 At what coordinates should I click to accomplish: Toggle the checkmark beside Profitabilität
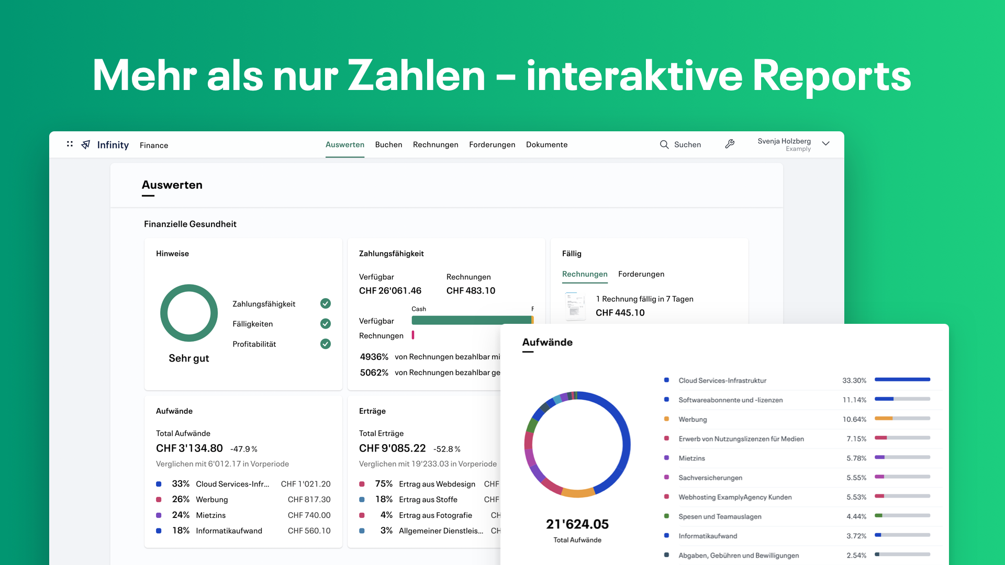pyautogui.click(x=325, y=344)
